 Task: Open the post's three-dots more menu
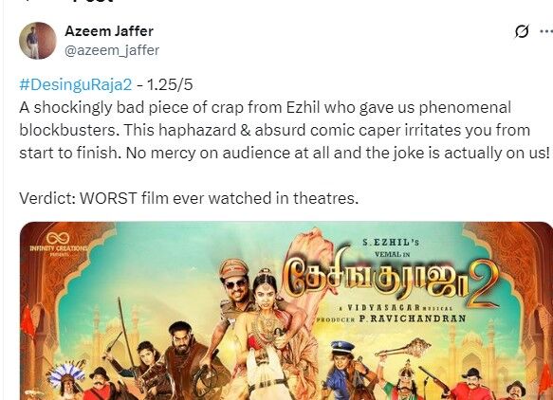pyautogui.click(x=546, y=31)
